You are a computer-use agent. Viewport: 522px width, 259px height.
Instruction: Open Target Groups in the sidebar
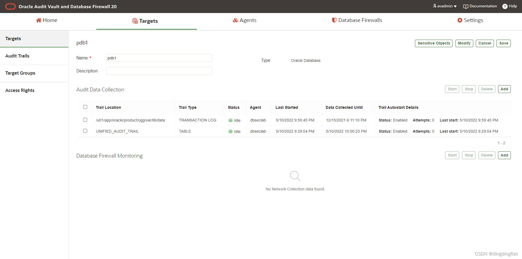[34, 73]
